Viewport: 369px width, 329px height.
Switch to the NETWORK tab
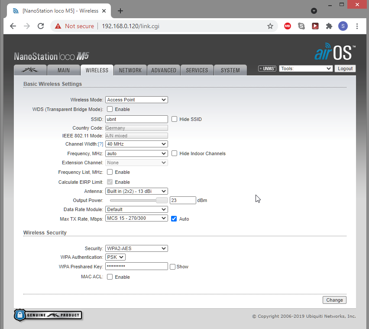[130, 70]
